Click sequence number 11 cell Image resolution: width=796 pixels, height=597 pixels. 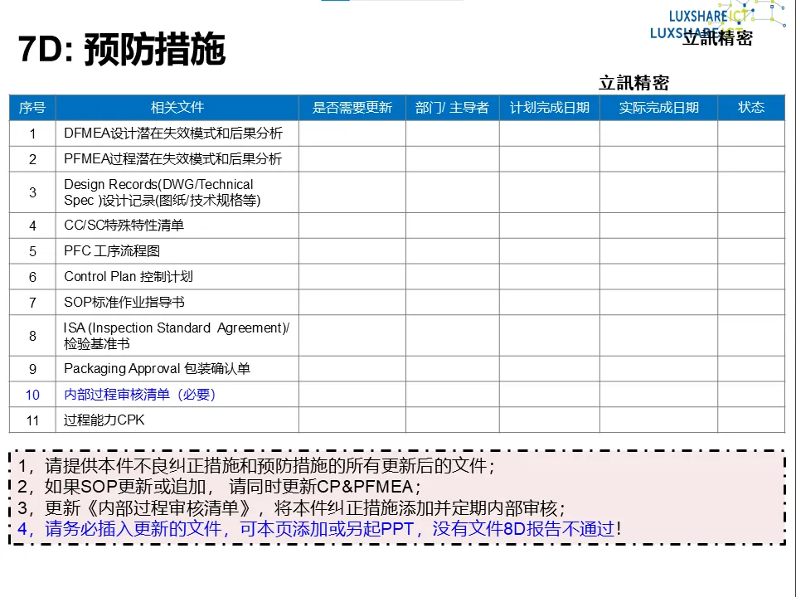point(32,420)
